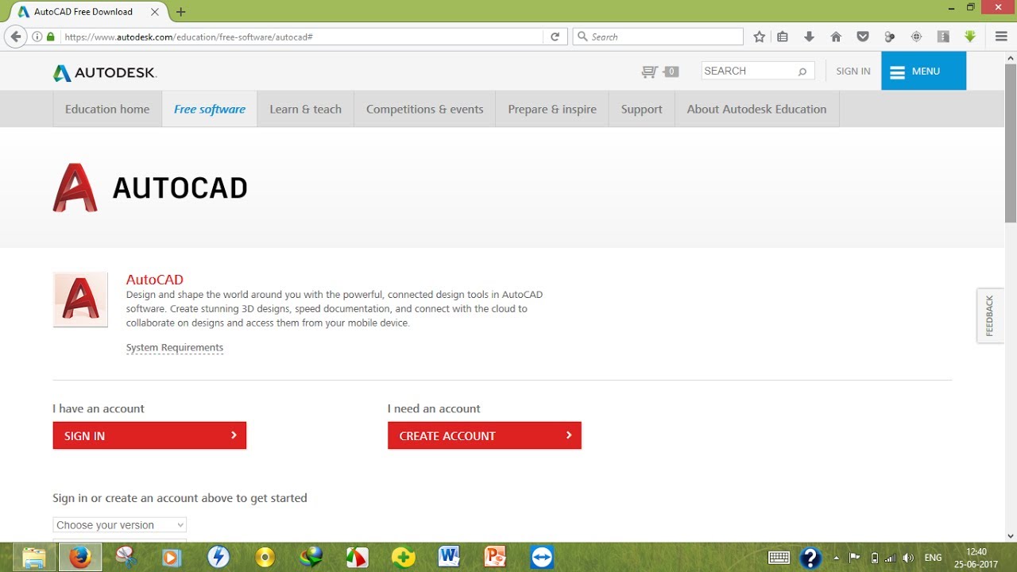
Task: Click the small AutoCAD product thumbnail
Action: pos(80,300)
